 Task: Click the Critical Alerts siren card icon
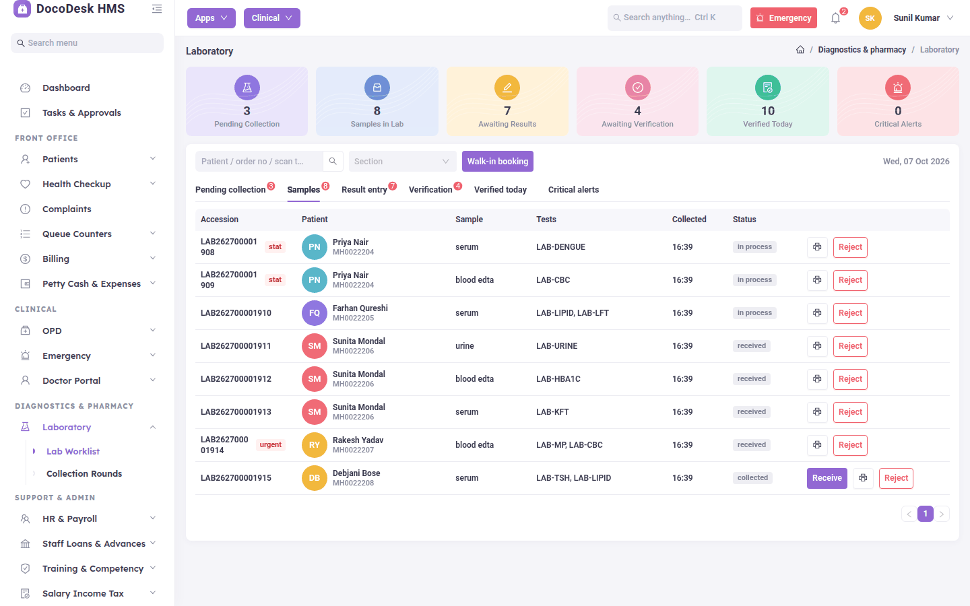click(x=898, y=88)
